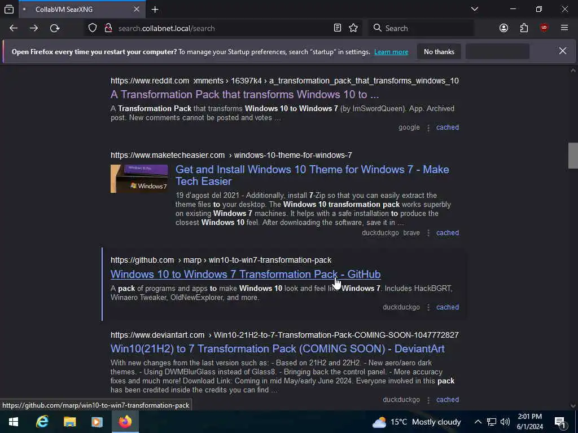Open the network status tray icon

[491, 422]
